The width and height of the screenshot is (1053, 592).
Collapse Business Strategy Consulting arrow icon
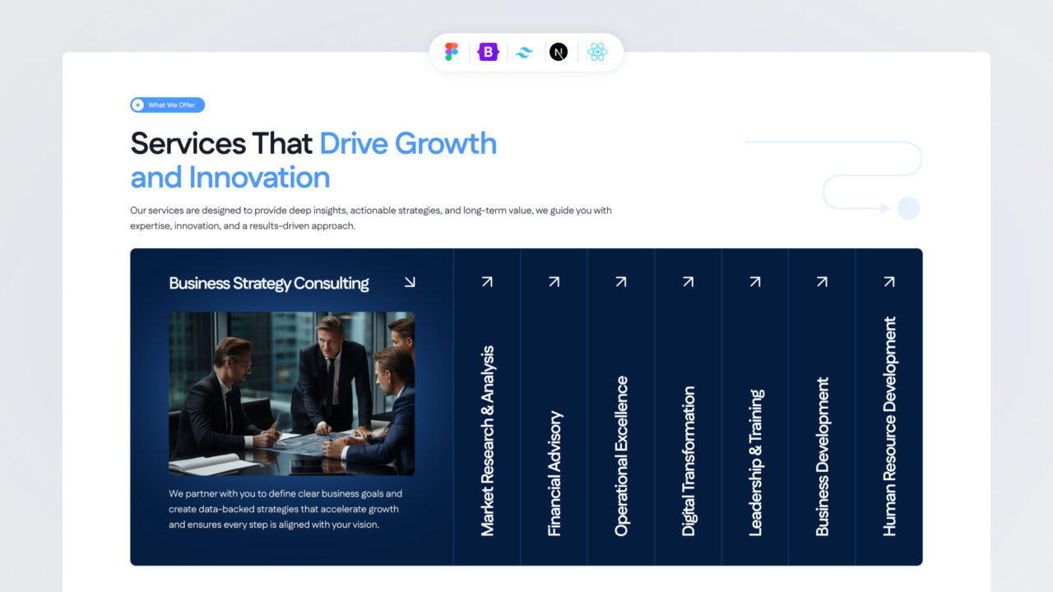coord(410,282)
